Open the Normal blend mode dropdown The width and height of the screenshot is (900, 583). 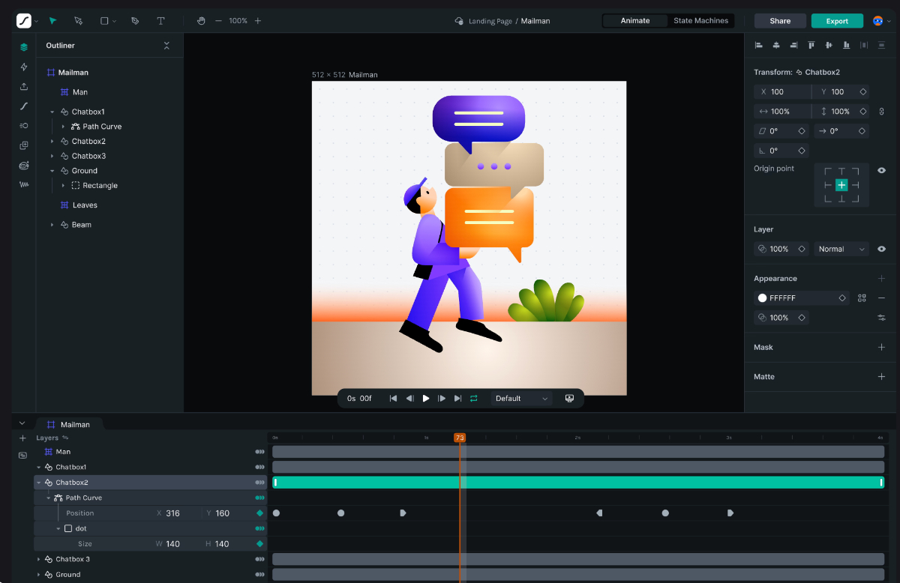coord(841,248)
